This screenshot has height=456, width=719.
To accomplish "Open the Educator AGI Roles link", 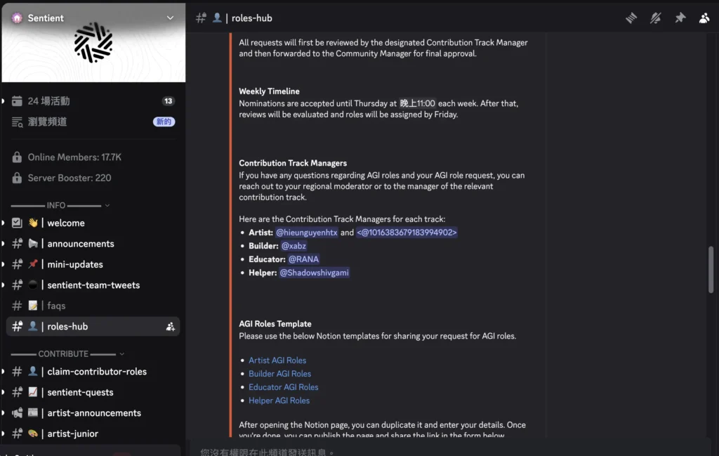I will 284,387.
